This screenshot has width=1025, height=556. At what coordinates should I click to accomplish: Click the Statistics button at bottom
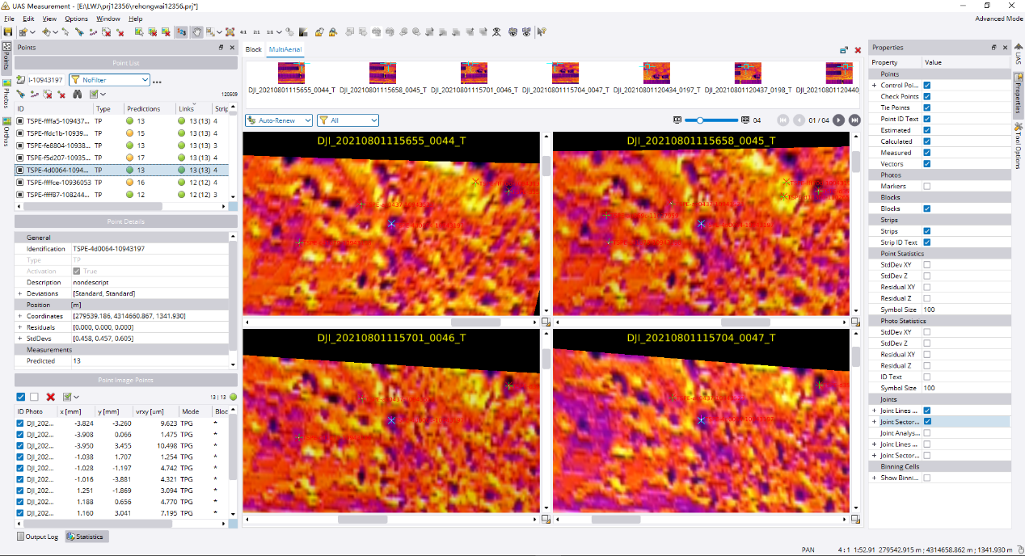coord(86,537)
